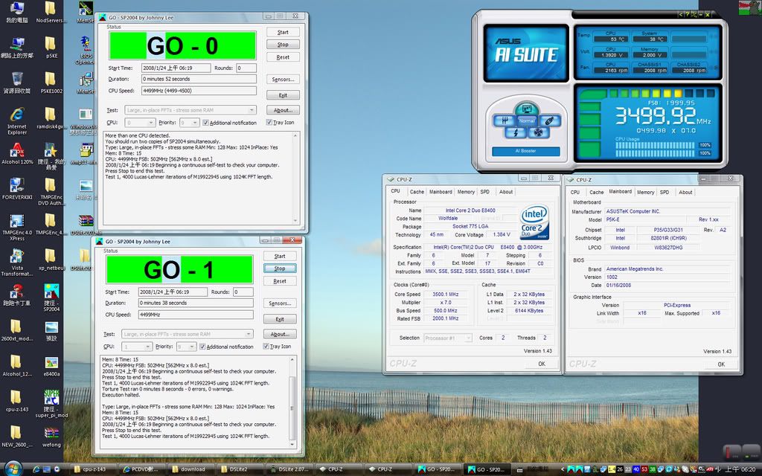Click OK in the right CPU-Z window
This screenshot has height=476, width=762.
tap(720, 364)
